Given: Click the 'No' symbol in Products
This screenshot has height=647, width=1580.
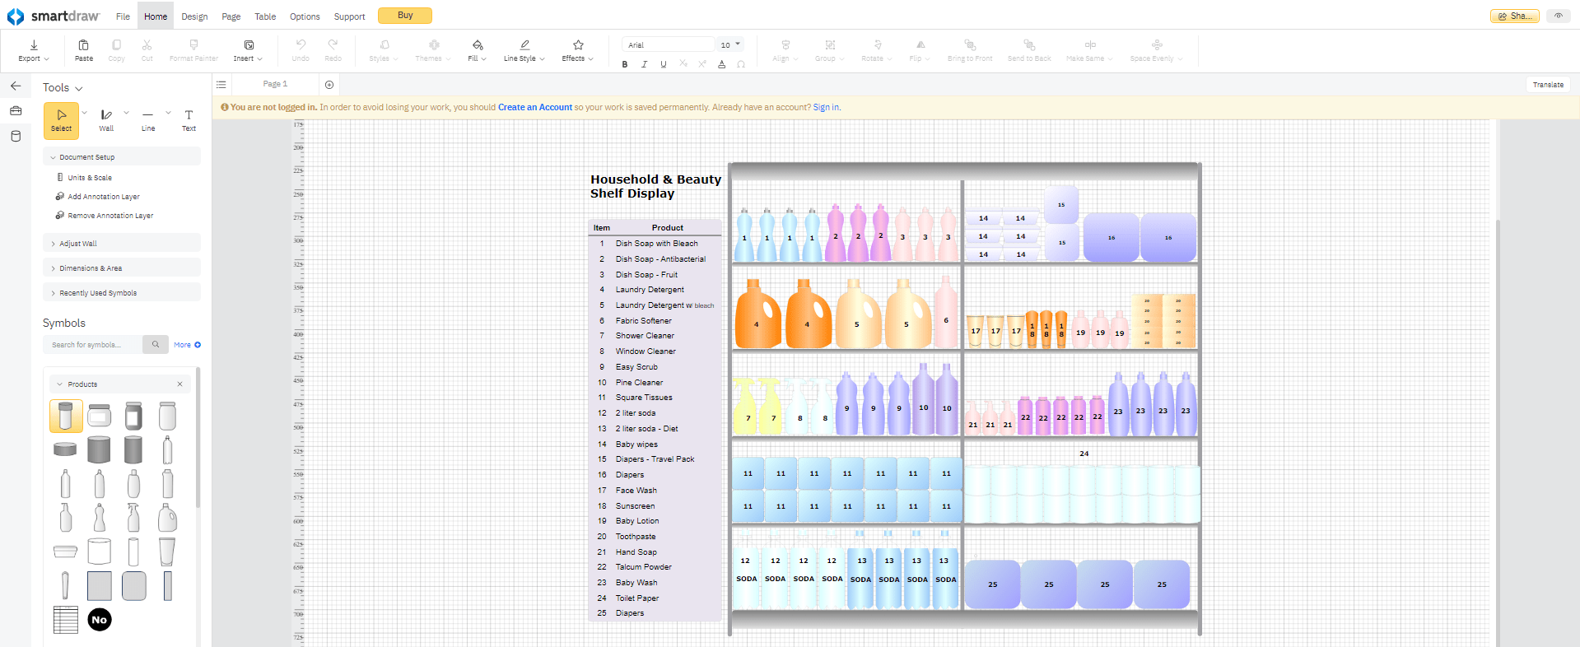Looking at the screenshot, I should point(100,620).
